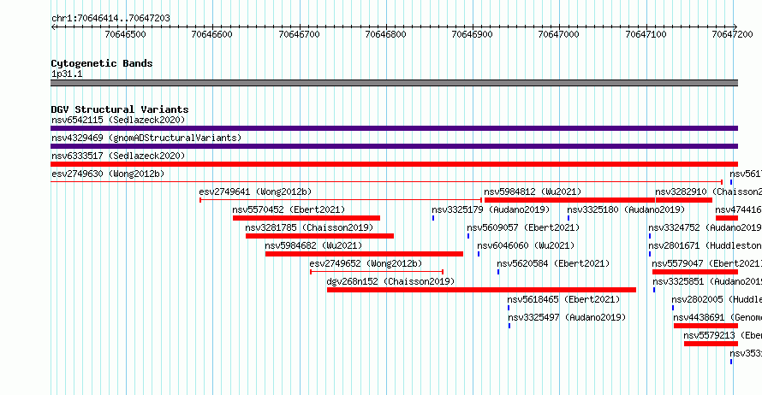Click the dgv268n152 red variant bar
The image size is (762, 395).
481,290
